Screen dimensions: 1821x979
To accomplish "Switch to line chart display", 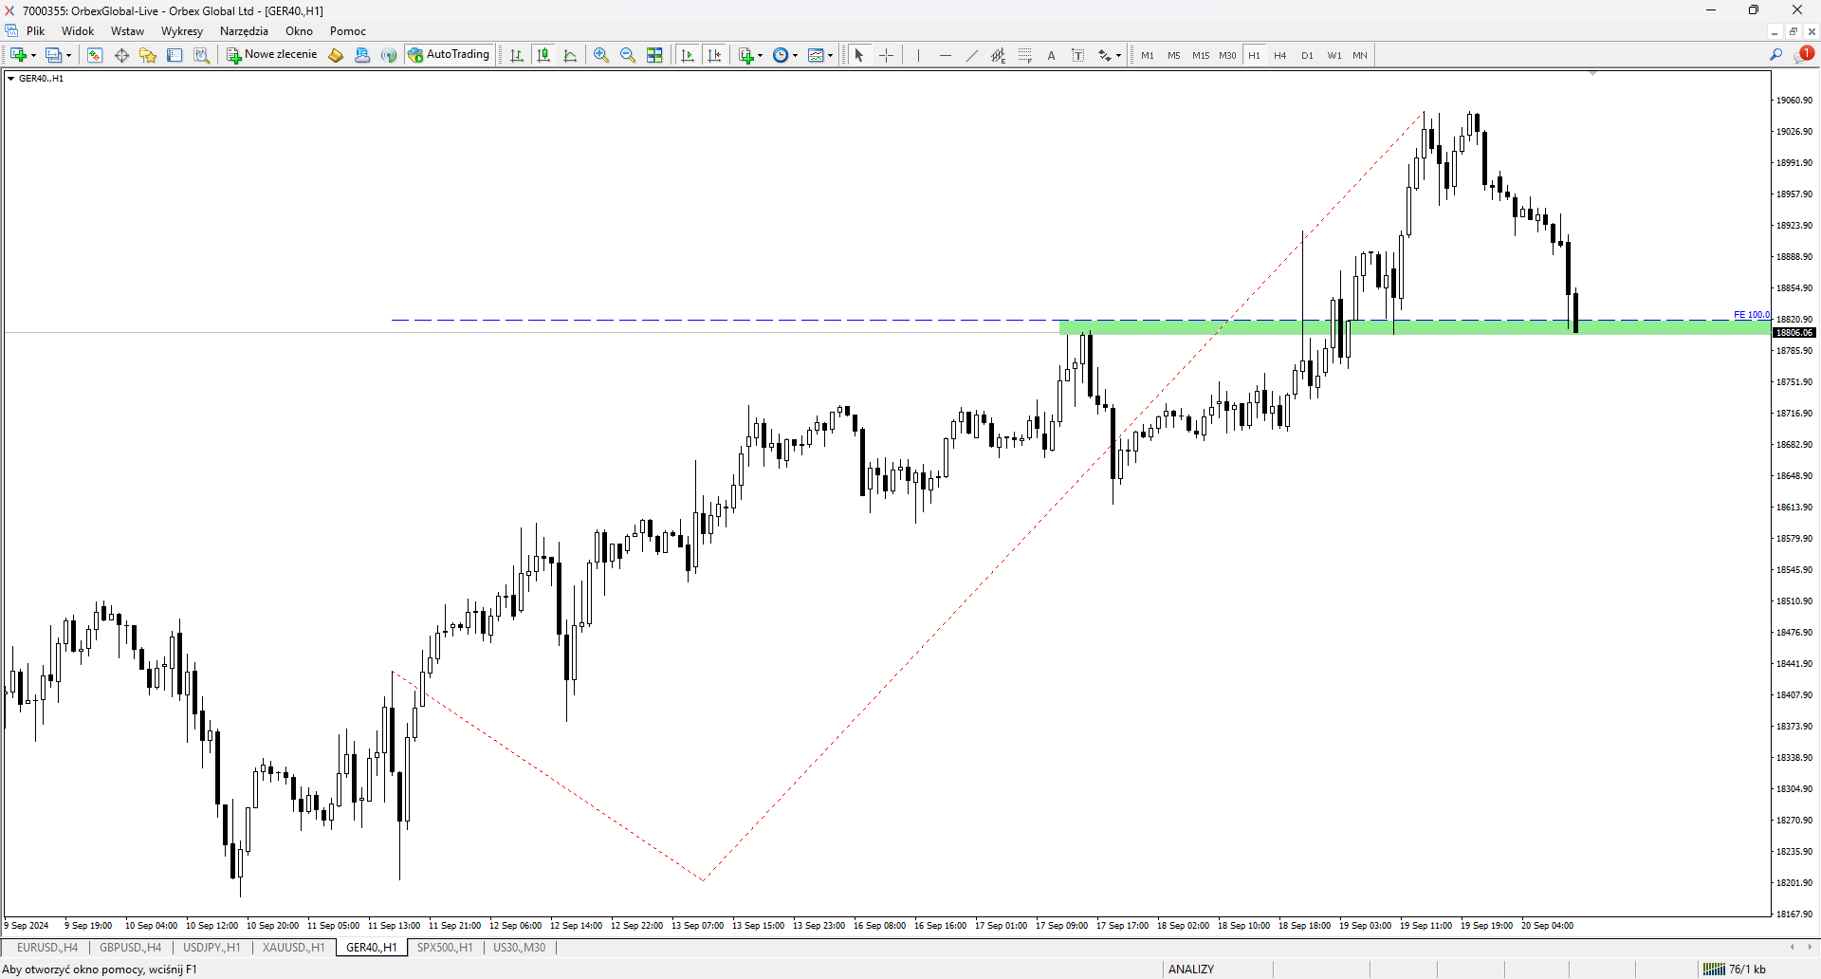I will point(570,55).
